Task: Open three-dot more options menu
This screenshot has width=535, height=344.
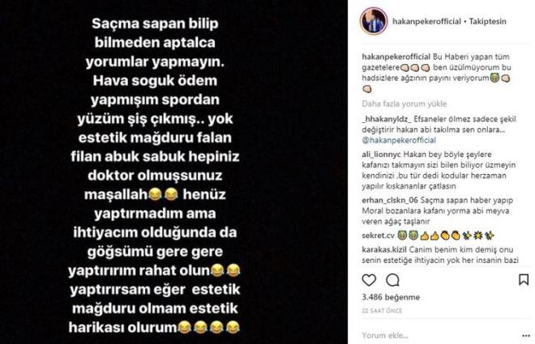Action: (526, 336)
